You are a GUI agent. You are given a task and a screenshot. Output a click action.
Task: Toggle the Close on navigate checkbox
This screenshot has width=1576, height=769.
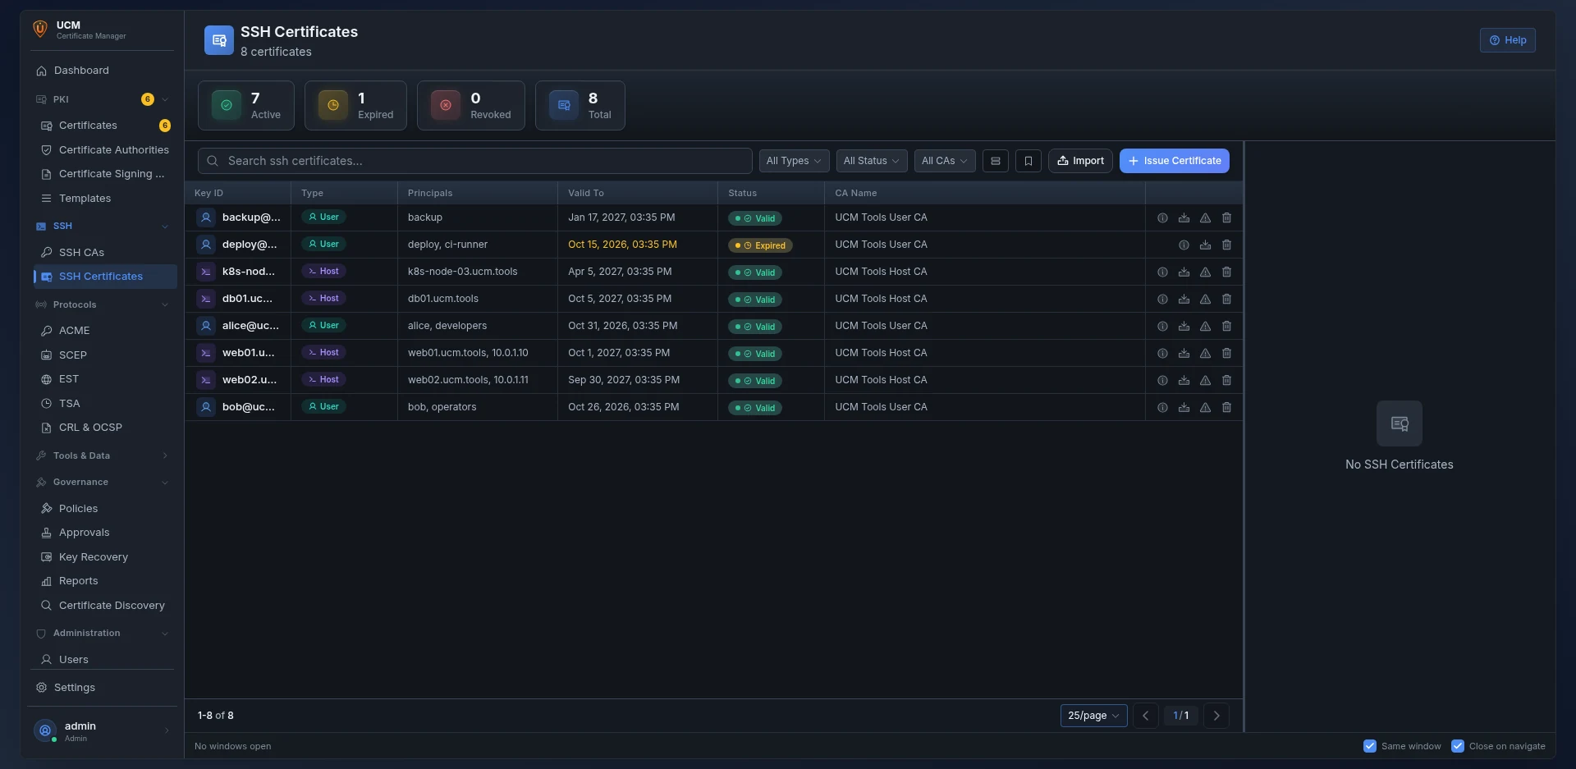[x=1458, y=746]
